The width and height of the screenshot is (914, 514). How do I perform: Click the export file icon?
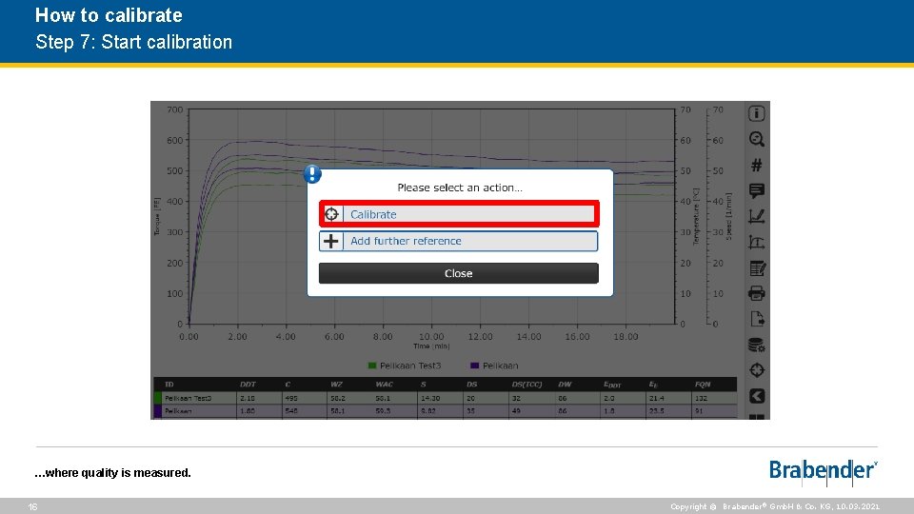(757, 319)
